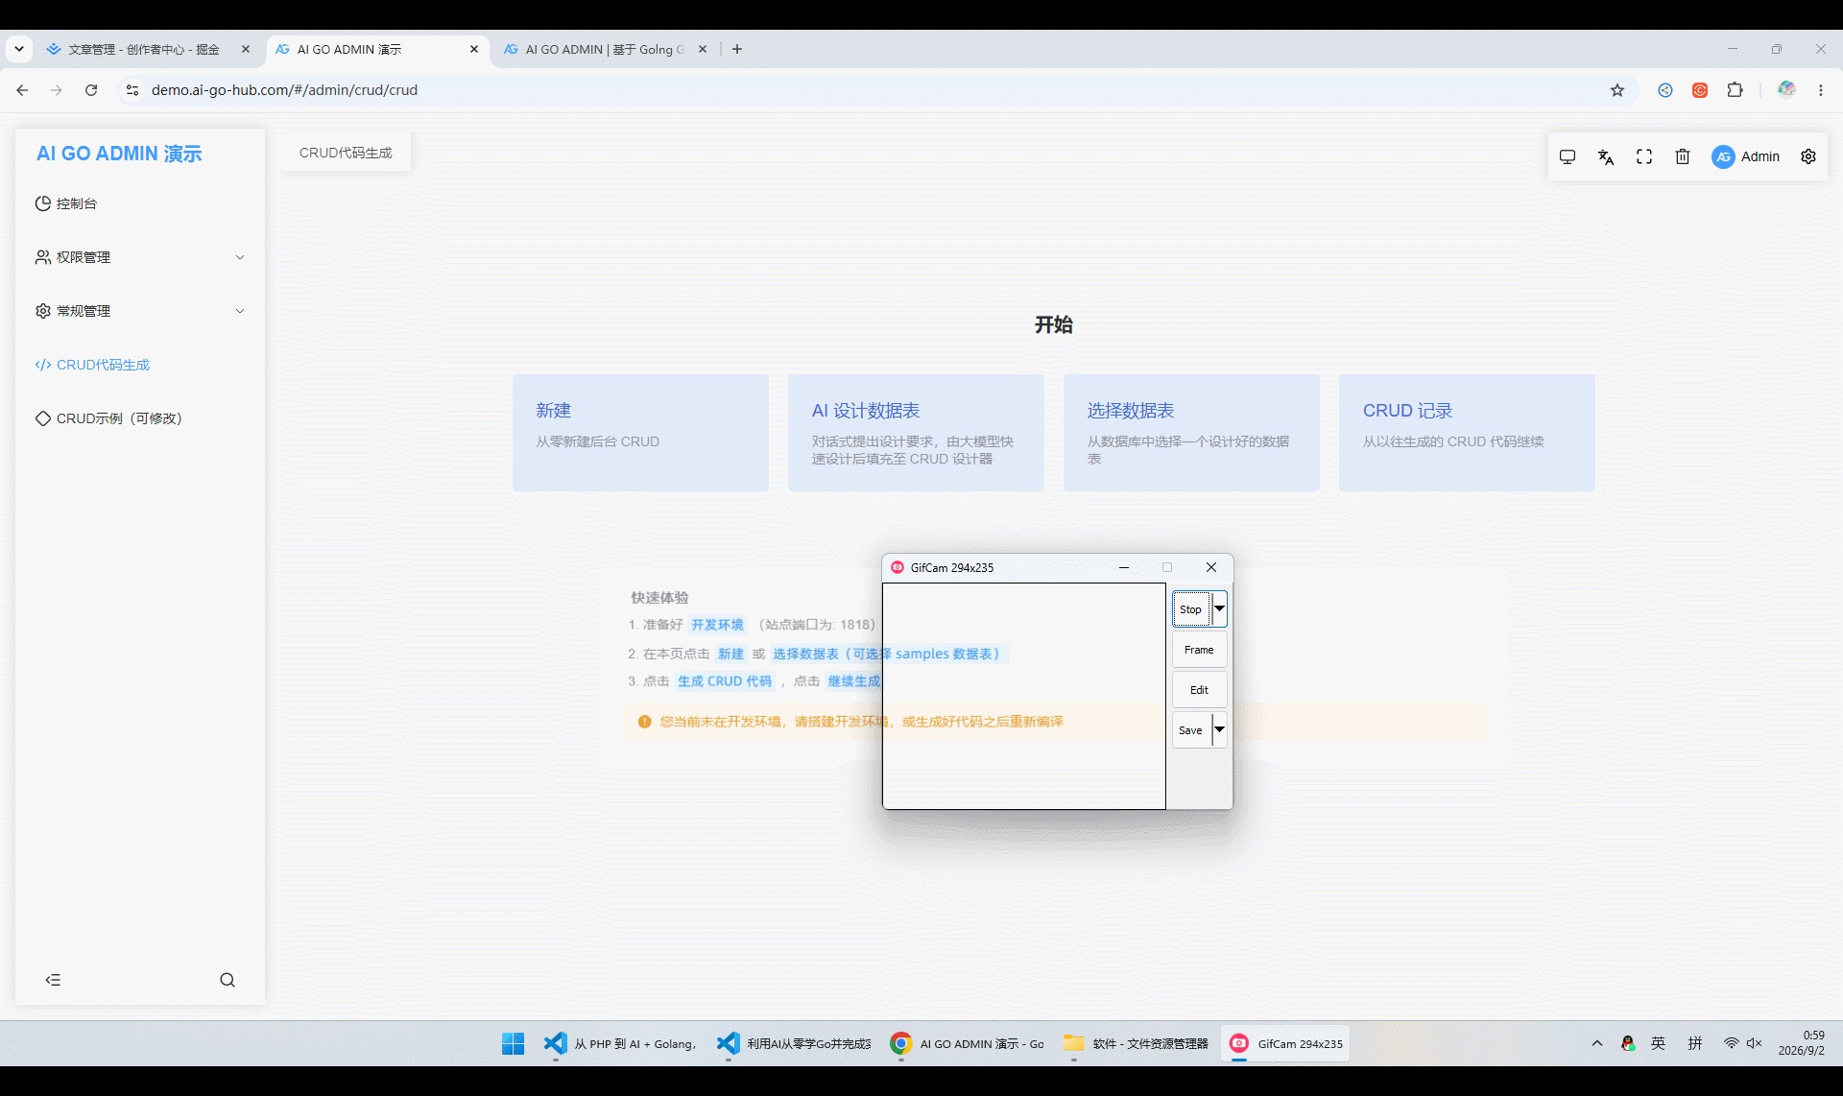The height and width of the screenshot is (1096, 1843).
Task: Open the 选择数据表 card
Action: coord(1191,433)
